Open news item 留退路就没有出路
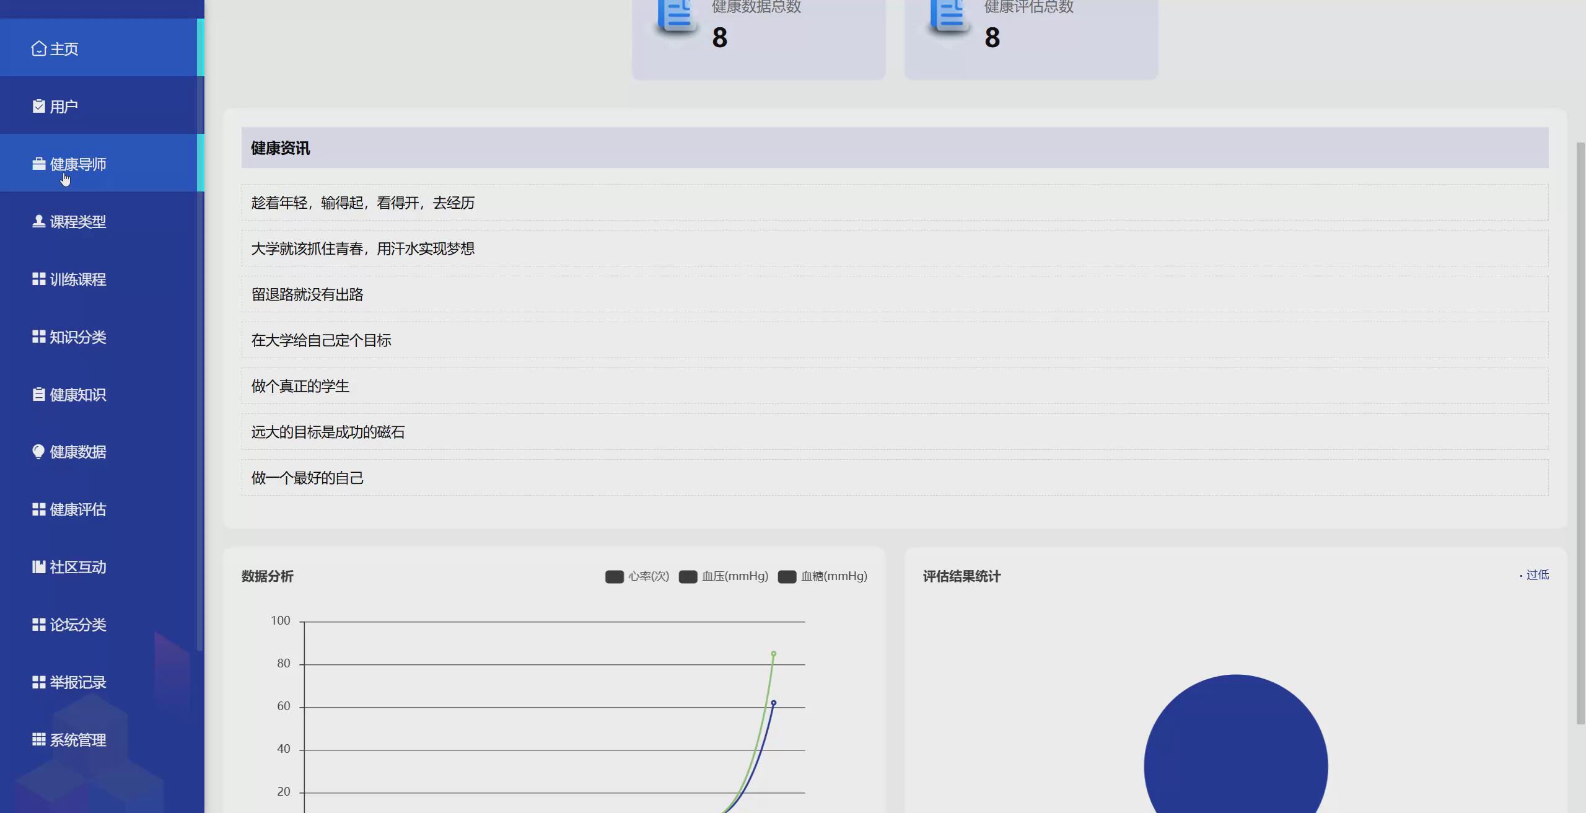Screen dimensions: 1586x813 [x=895, y=294]
